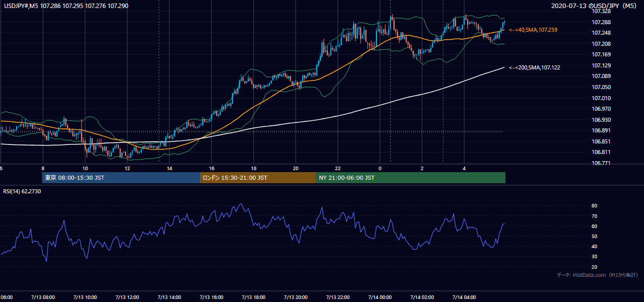Select the orange 40 SMA 107.259 label
Image resolution: width=644 pixels, height=302 pixels.
click(x=533, y=30)
